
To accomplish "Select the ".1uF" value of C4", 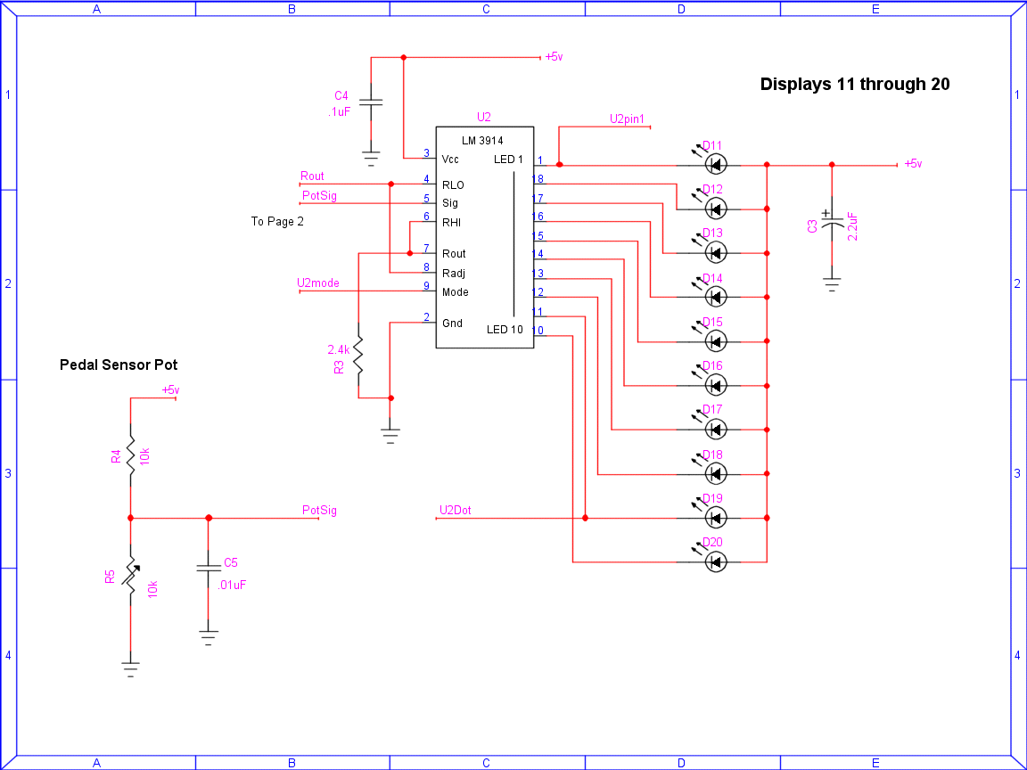I will [340, 112].
